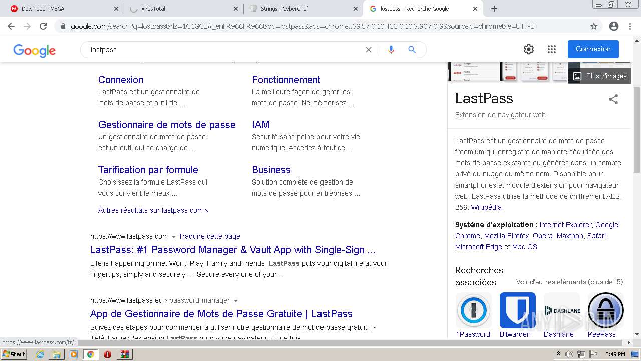Open the Business sitelink
This screenshot has height=361, width=641.
(x=271, y=170)
